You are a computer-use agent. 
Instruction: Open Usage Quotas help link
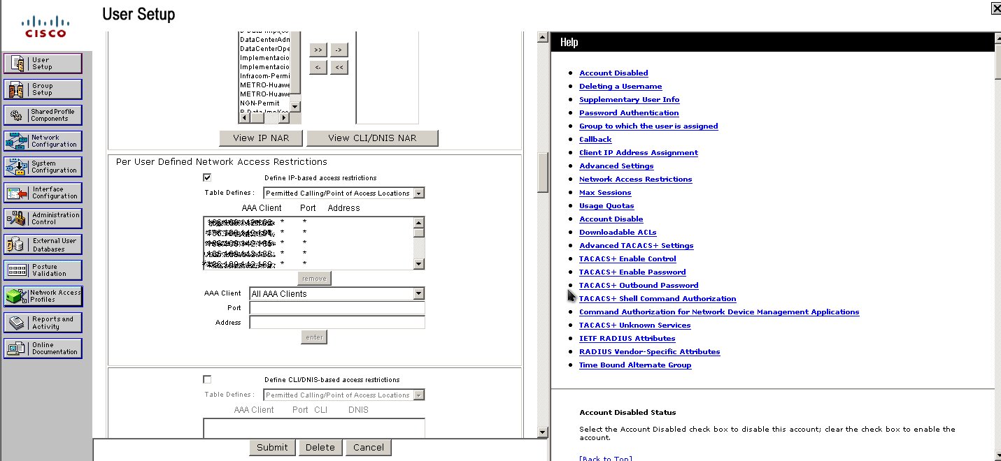606,205
